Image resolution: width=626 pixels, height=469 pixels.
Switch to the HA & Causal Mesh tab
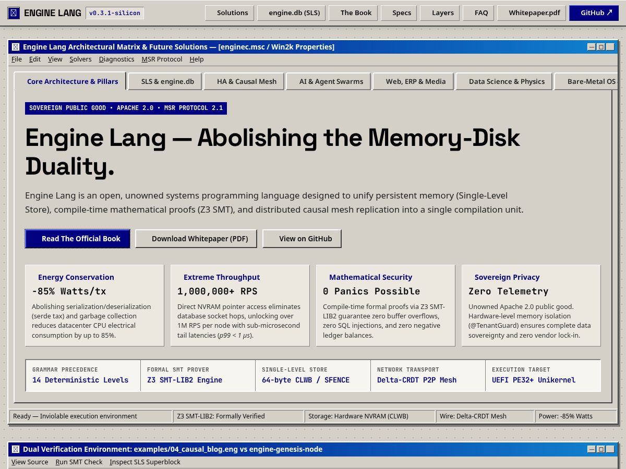point(244,81)
